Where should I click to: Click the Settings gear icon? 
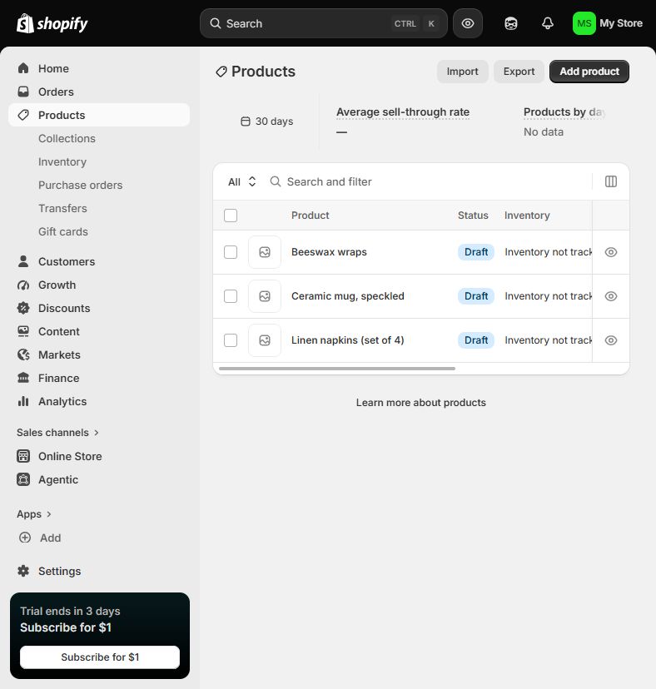coord(23,571)
